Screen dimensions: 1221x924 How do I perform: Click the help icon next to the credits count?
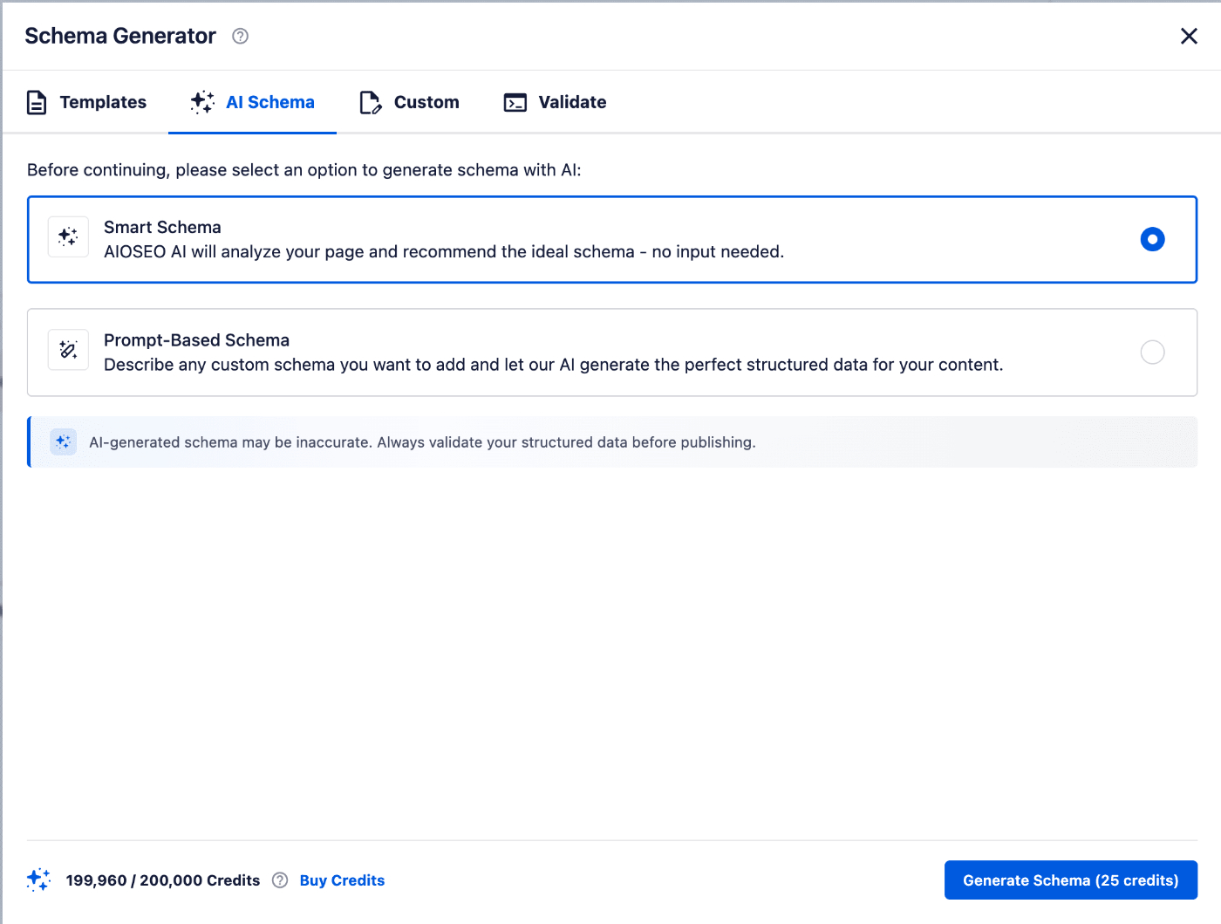coord(280,880)
